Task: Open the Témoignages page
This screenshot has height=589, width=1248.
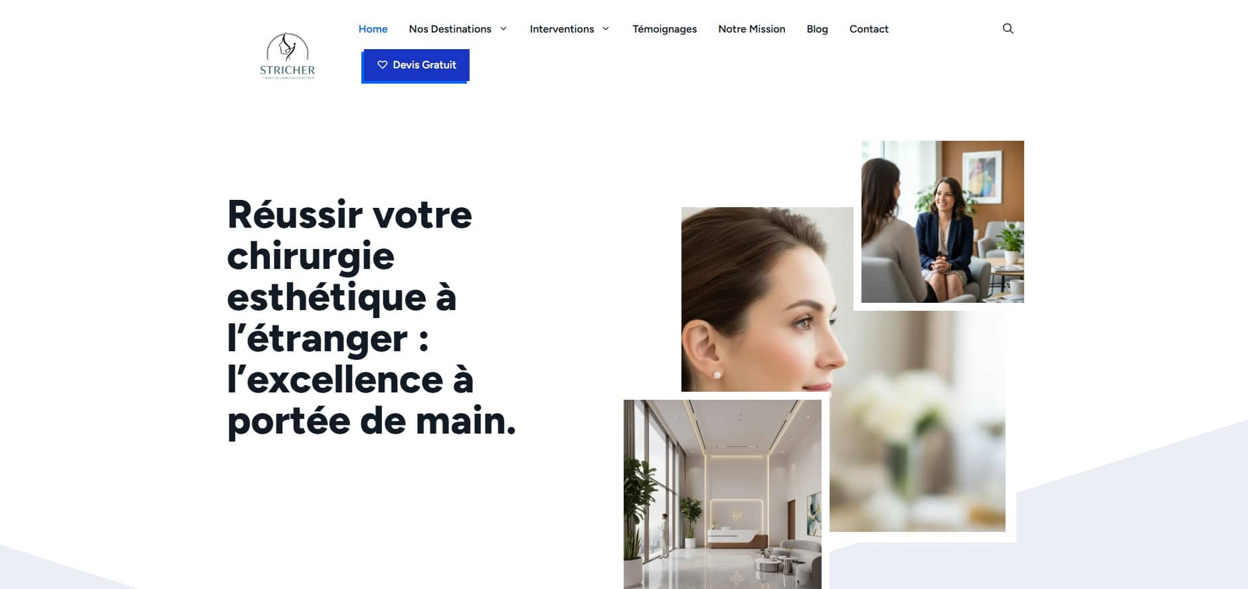Action: 664,29
